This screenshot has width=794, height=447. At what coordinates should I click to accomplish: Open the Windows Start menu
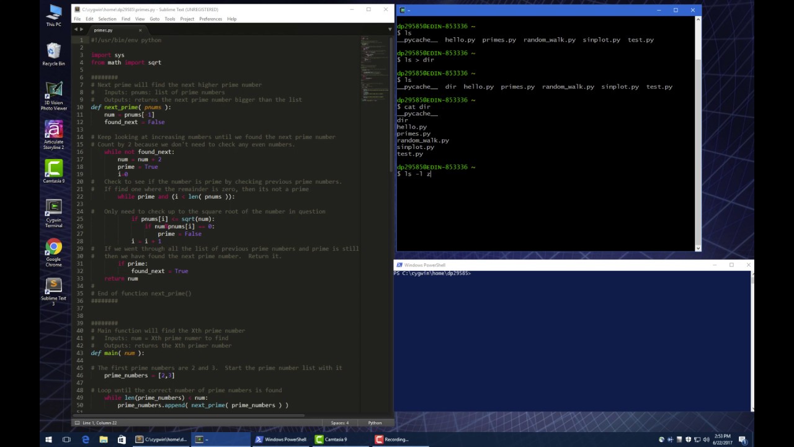[x=48, y=440]
